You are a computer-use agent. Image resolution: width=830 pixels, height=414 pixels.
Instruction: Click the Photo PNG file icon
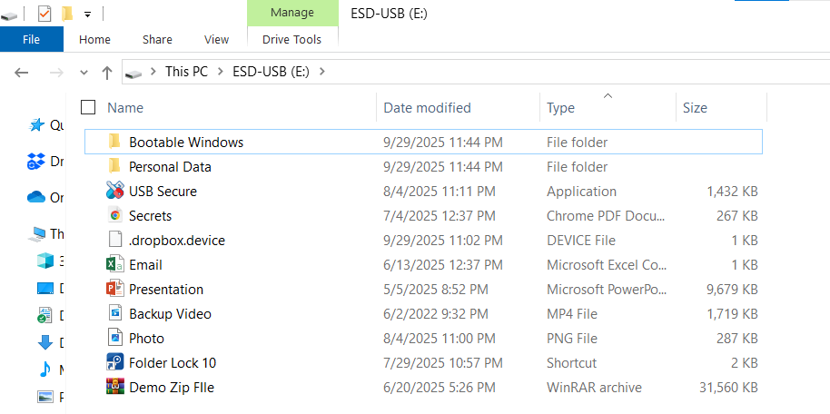coord(114,338)
